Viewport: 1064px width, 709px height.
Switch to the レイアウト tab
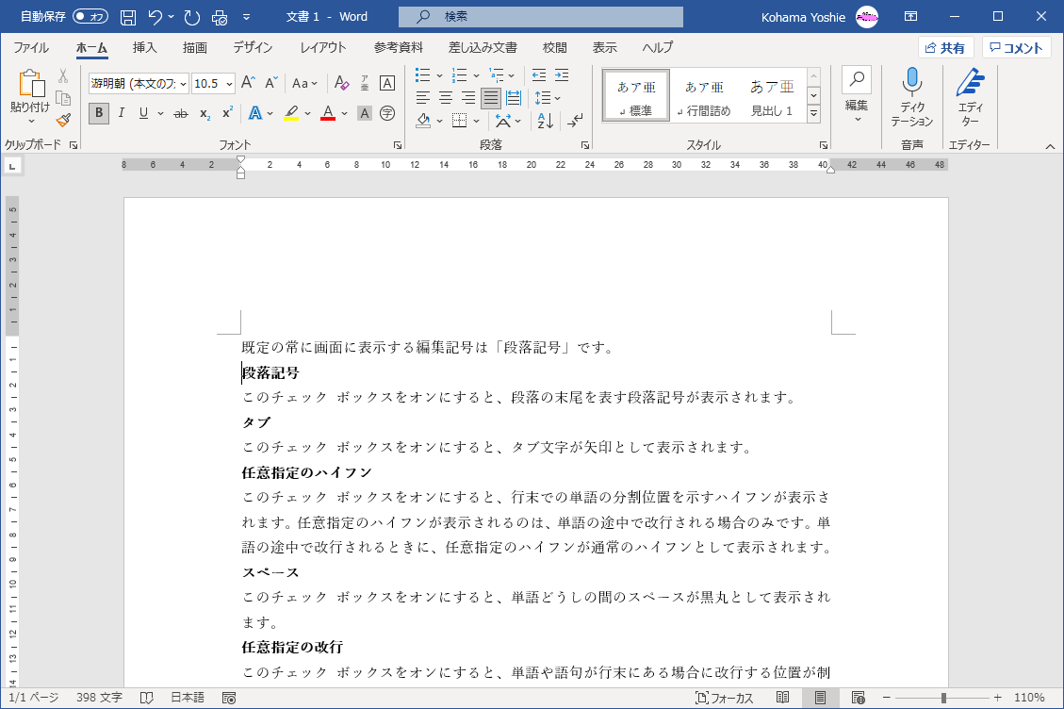pos(323,47)
